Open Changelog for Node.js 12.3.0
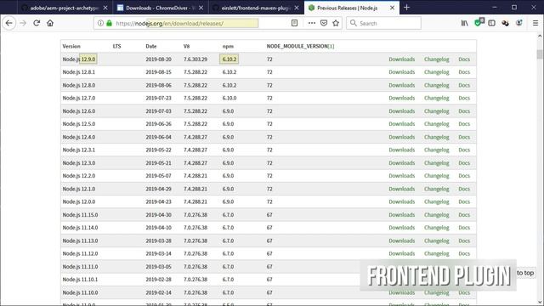 436,163
